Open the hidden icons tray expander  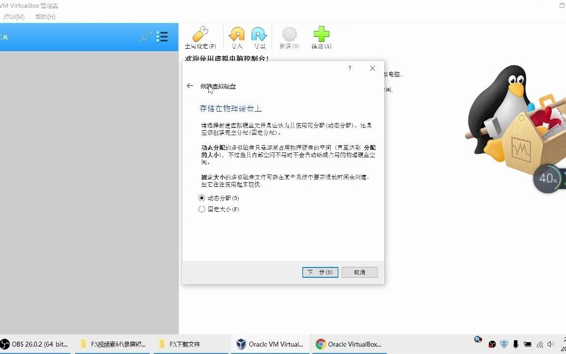coord(478,339)
